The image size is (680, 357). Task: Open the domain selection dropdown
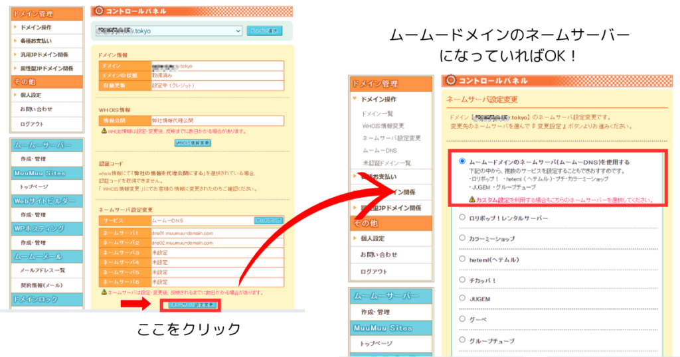[167, 31]
